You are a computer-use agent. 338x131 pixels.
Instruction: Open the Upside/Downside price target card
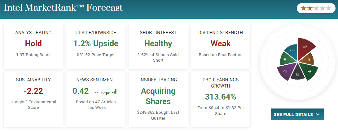96,46
